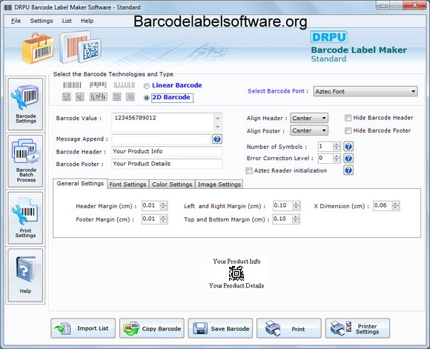Adjust the Error Correction Level spinner
Viewport: 430px width, 349px height.
337,158
